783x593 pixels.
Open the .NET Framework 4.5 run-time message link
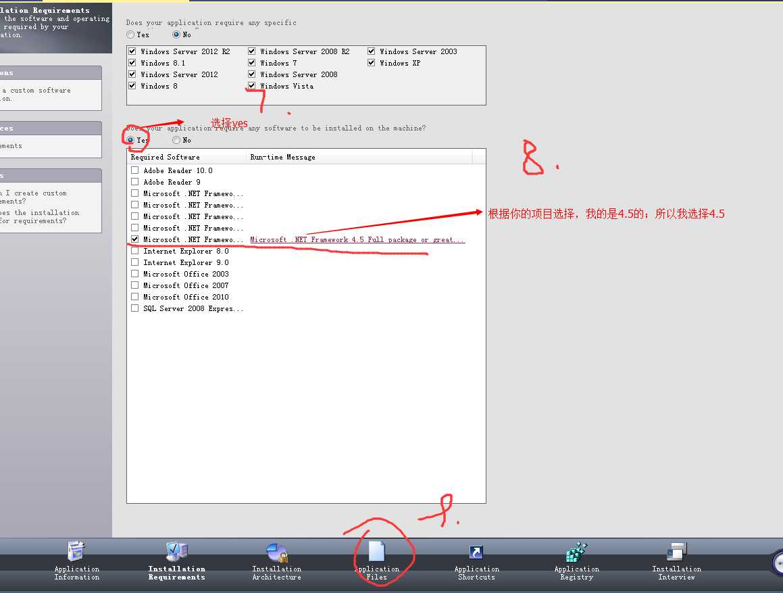(357, 239)
